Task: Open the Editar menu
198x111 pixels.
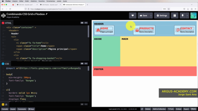Action: [21, 1]
